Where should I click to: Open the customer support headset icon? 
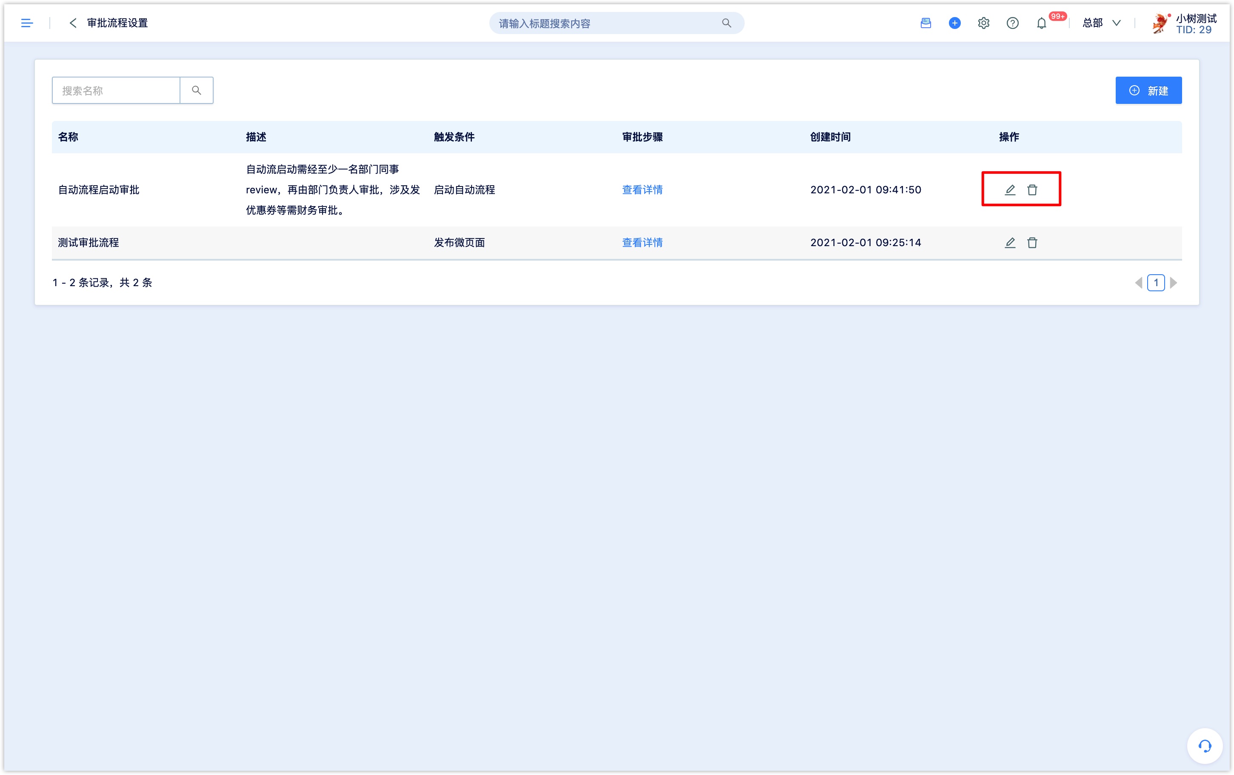click(1204, 746)
